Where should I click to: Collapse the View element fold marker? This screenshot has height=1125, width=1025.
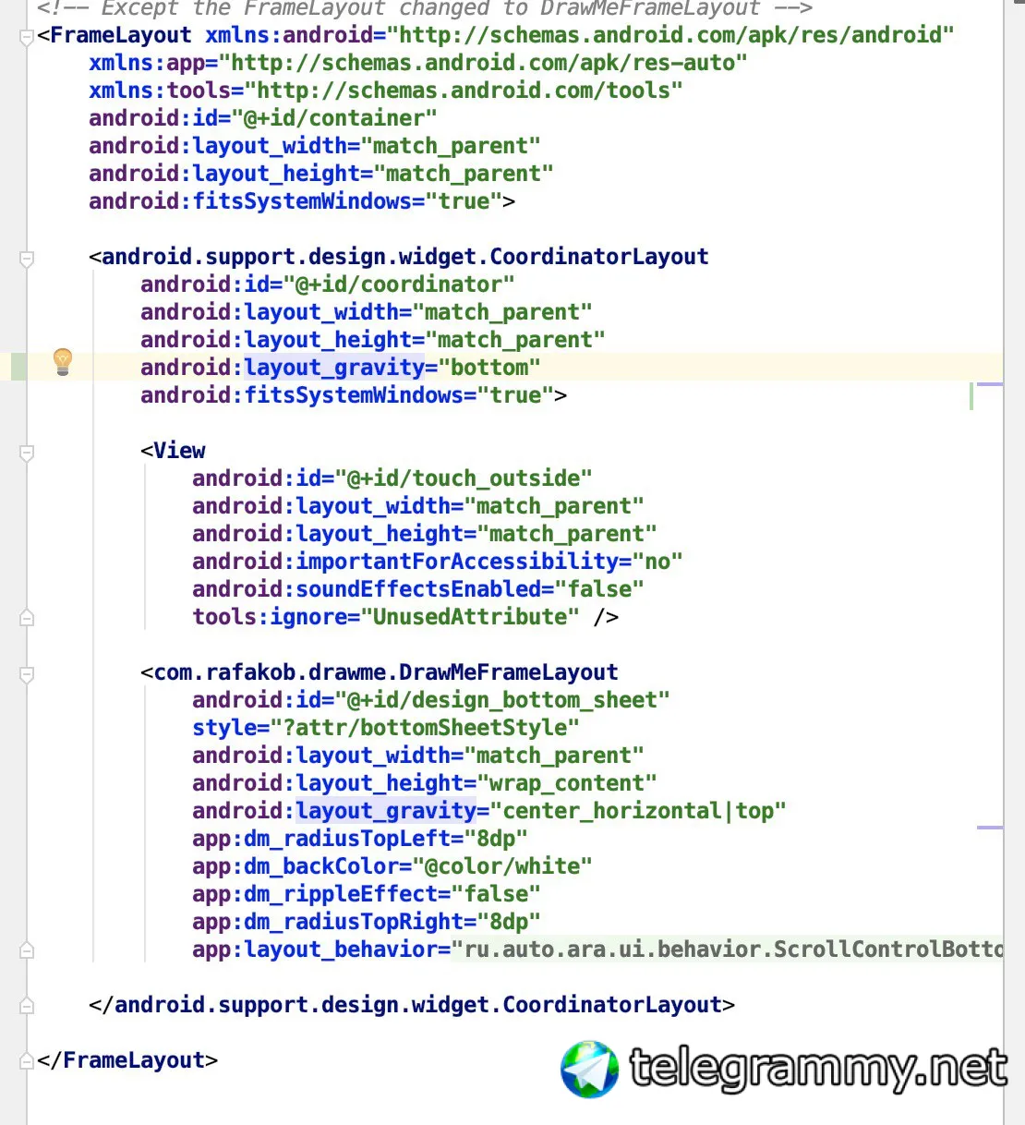27,453
